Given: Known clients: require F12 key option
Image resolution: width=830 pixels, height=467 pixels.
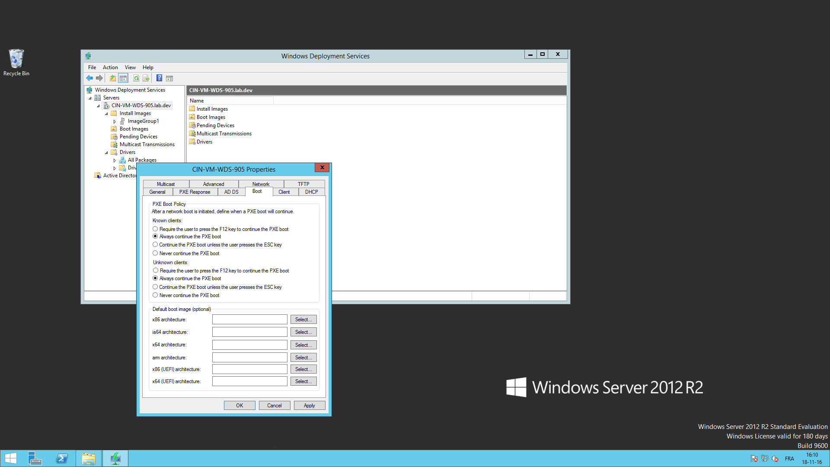Looking at the screenshot, I should click(x=155, y=229).
